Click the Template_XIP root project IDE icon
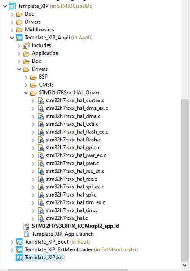The image size is (190, 271). pos(12,6)
